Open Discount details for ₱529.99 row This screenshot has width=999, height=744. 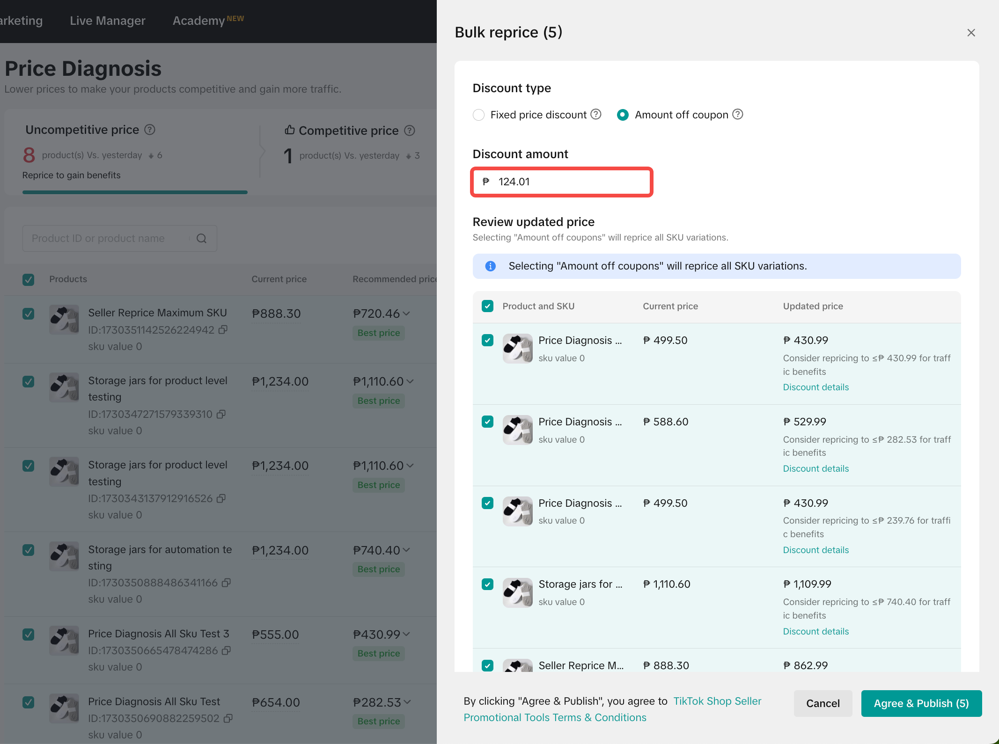pyautogui.click(x=815, y=468)
